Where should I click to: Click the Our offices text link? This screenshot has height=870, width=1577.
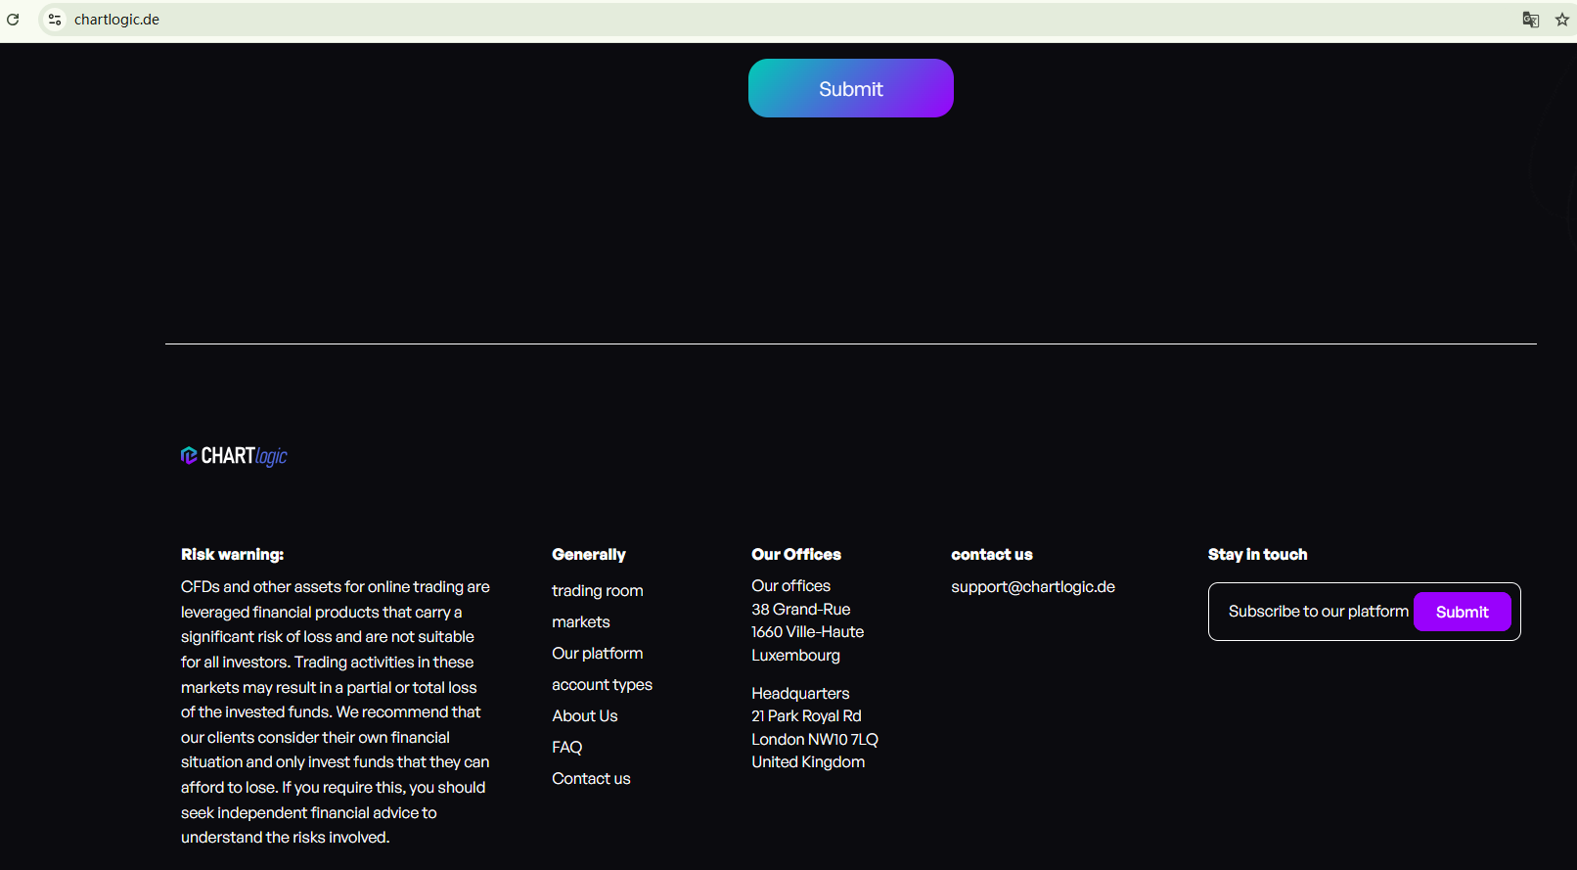point(790,586)
